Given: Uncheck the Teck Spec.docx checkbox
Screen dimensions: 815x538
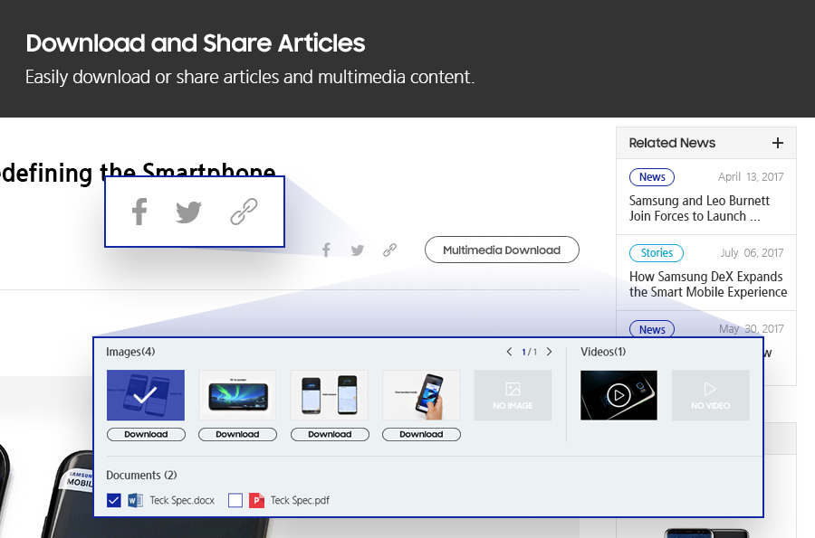Looking at the screenshot, I should coord(113,500).
